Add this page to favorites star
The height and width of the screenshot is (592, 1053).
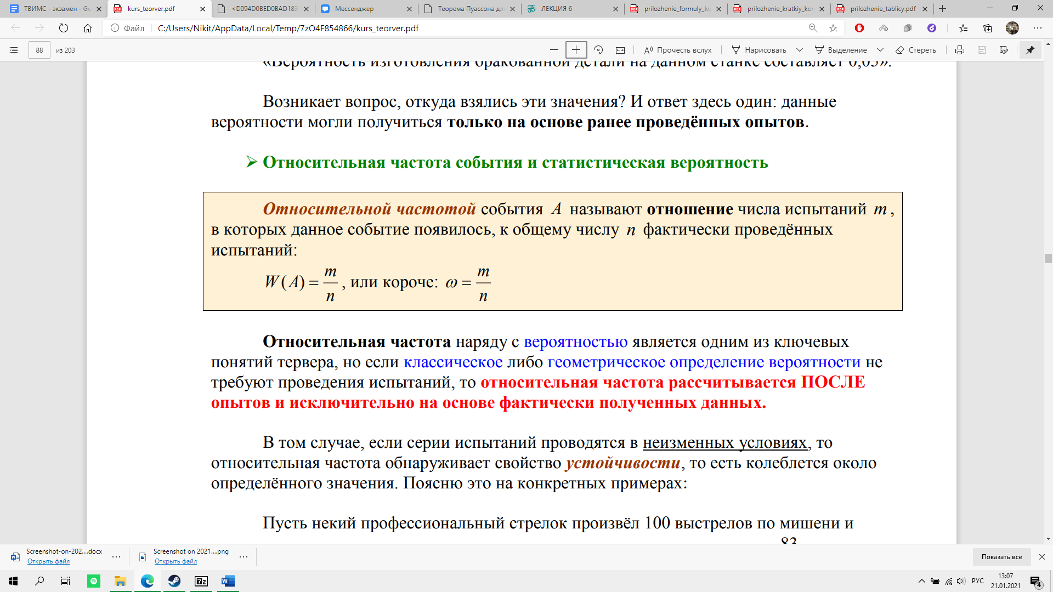tap(833, 28)
